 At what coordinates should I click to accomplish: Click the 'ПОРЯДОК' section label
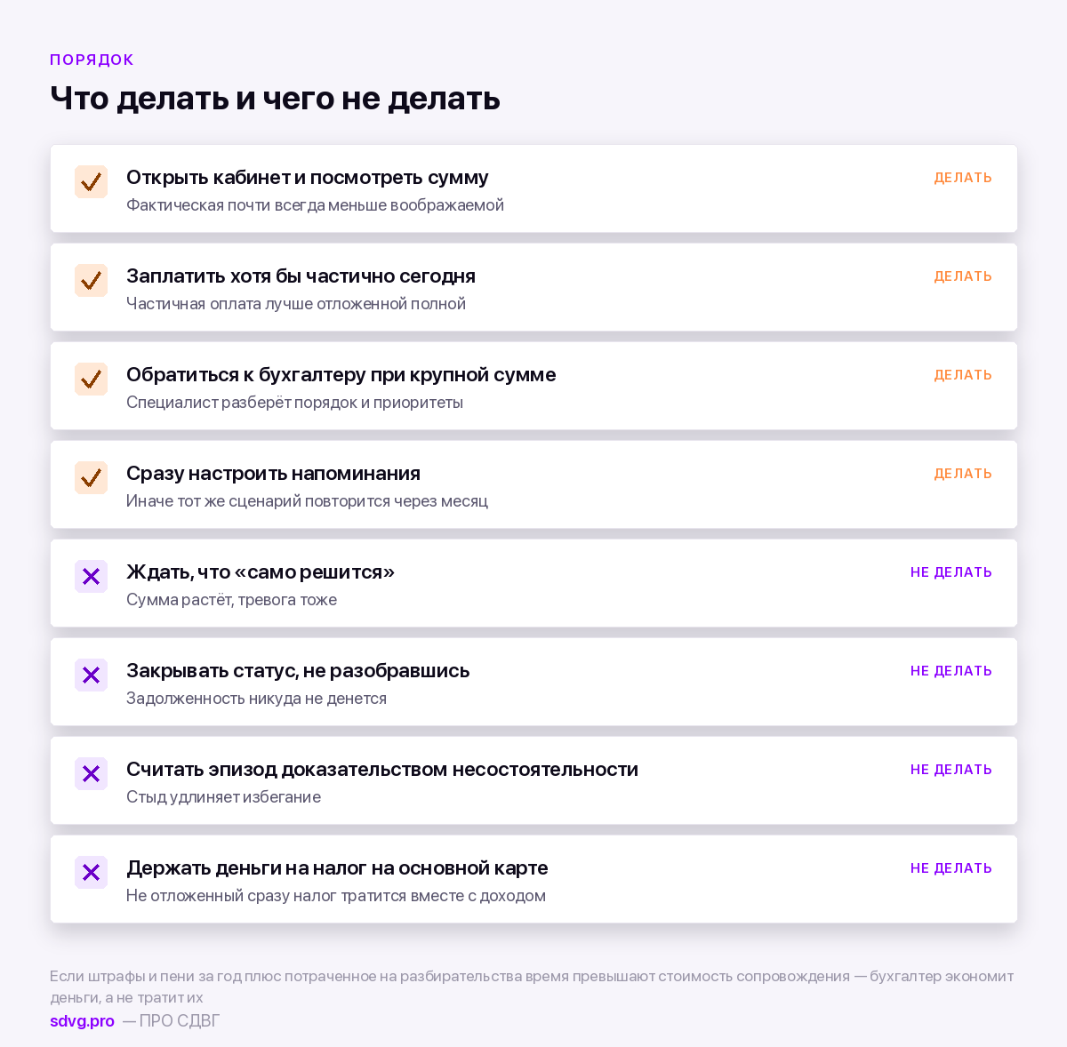pos(92,60)
